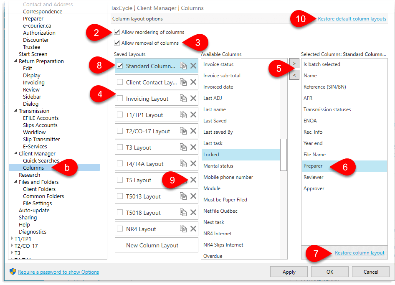
Task: Select Reviewer in Selected Columns
Action: click(x=344, y=177)
